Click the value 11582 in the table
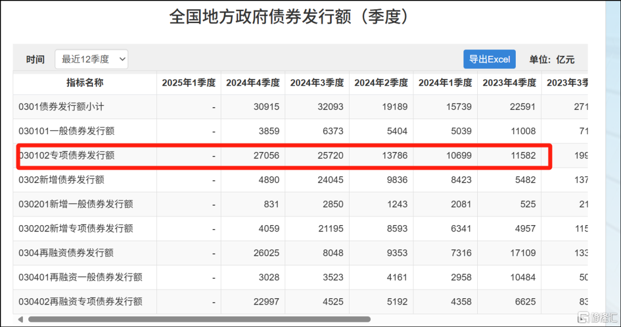This screenshot has width=621, height=327. (x=523, y=155)
